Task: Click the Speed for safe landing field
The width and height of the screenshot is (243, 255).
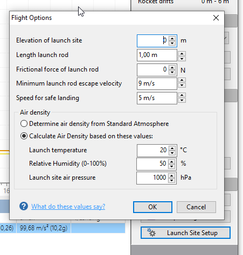Action: click(157, 98)
